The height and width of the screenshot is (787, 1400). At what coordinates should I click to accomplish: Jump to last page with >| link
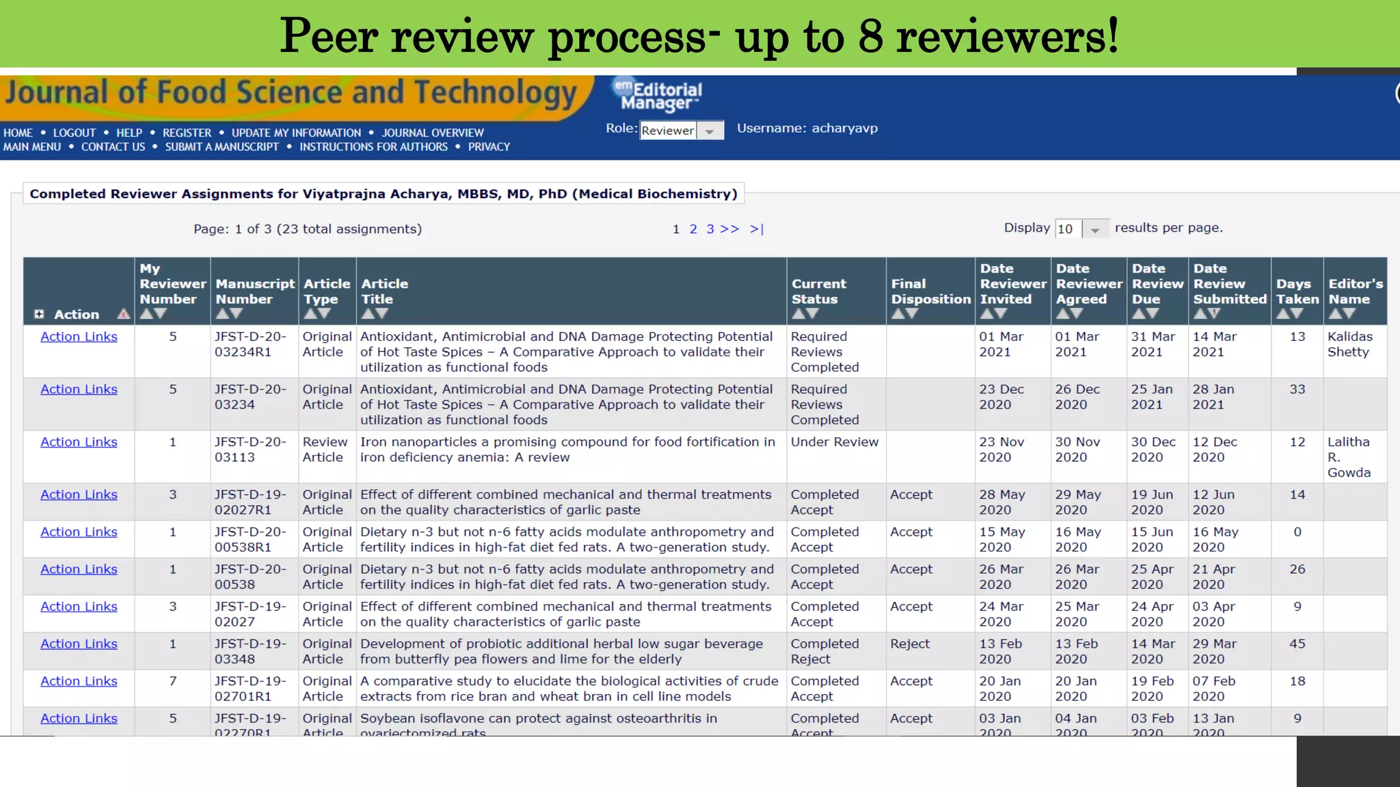[757, 229]
